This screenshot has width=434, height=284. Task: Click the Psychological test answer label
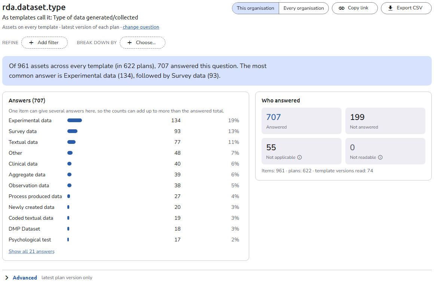coord(30,240)
